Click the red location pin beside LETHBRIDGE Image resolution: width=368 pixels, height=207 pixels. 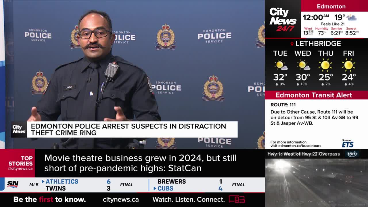[292, 44]
